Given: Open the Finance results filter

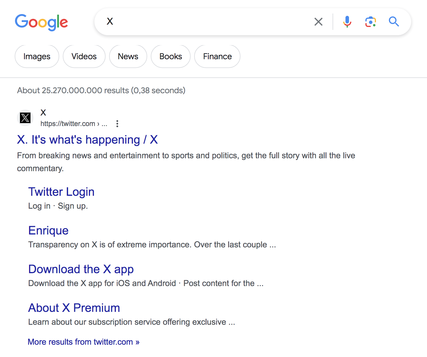Looking at the screenshot, I should [x=217, y=56].
